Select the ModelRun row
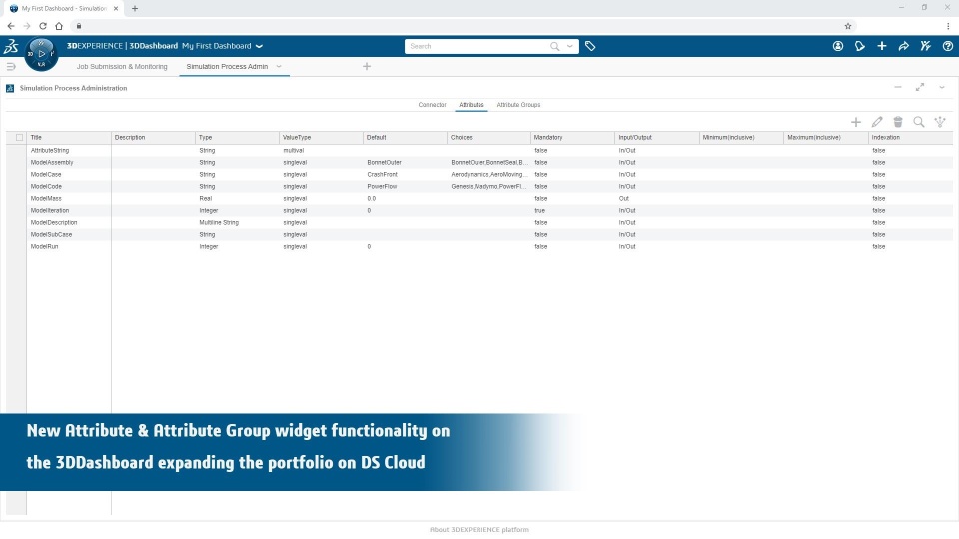The image size is (959, 539). [x=479, y=246]
